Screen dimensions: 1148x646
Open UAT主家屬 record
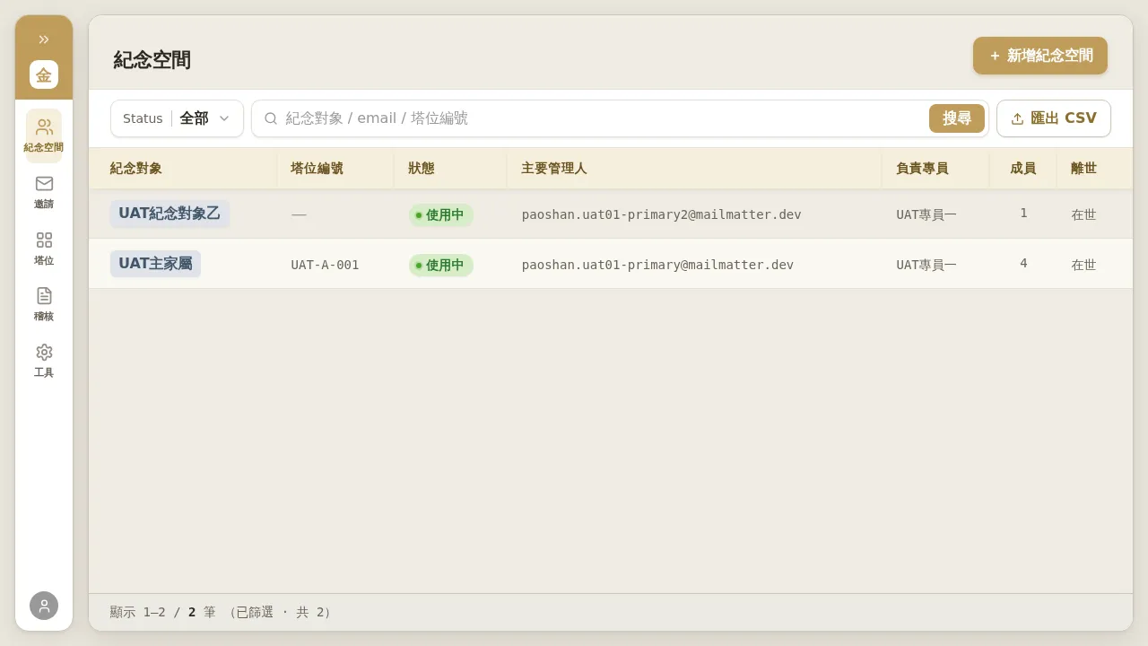click(x=155, y=264)
